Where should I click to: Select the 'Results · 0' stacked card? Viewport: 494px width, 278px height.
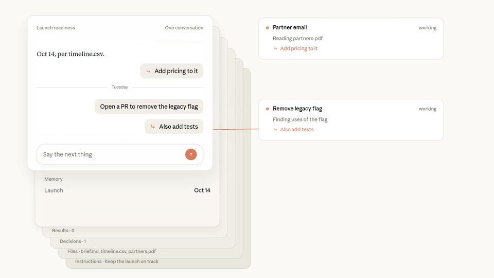(63, 231)
